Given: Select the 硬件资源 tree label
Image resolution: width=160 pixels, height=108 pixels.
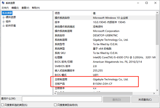Looking at the screenshot, I should pos(11,17).
